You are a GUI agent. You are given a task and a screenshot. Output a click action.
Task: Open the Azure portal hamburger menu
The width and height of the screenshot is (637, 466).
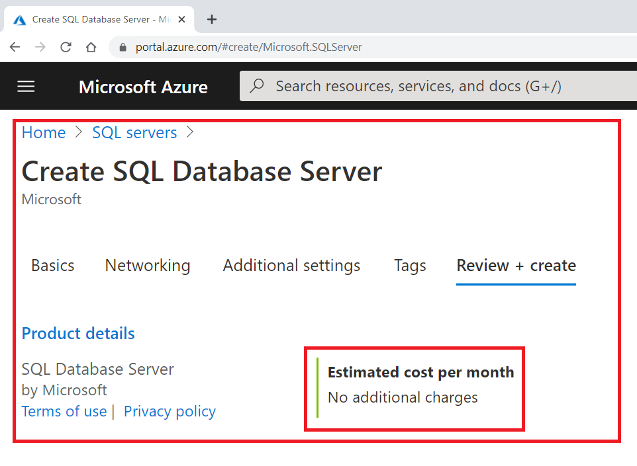point(26,87)
